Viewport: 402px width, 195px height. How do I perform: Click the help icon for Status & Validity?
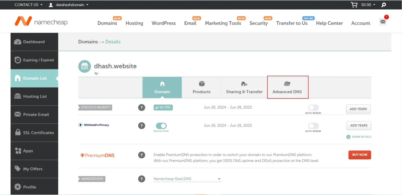point(142,108)
